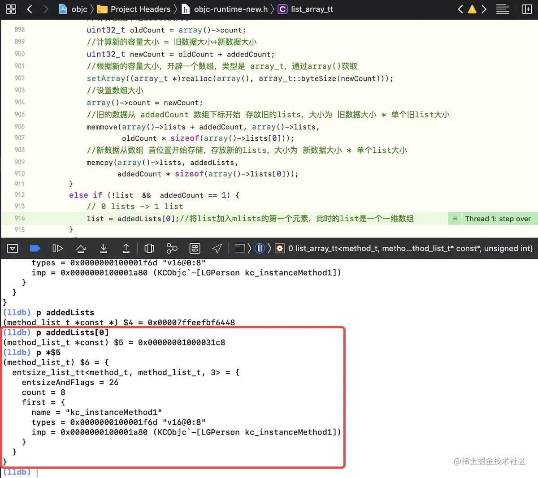Click 'else if' on line 912
Screen dimensions: 538x478
(x=86, y=195)
